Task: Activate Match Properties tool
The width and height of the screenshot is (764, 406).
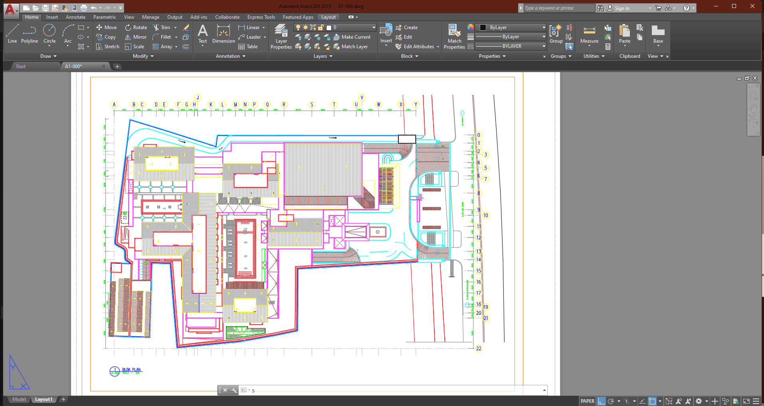Action: pos(454,36)
